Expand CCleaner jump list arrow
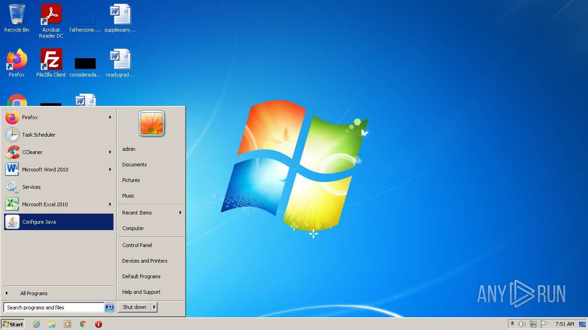This screenshot has height=330, width=588. click(110, 152)
